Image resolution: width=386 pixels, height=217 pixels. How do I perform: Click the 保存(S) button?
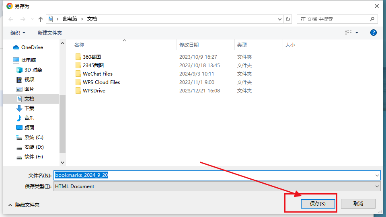pos(318,204)
